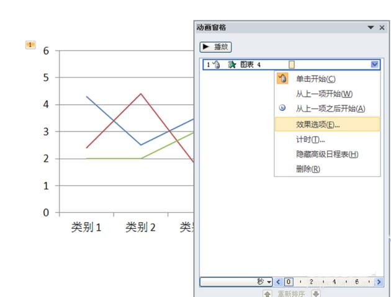
Task: Select 隐藏高级日程表(H) entry
Action: 327,154
